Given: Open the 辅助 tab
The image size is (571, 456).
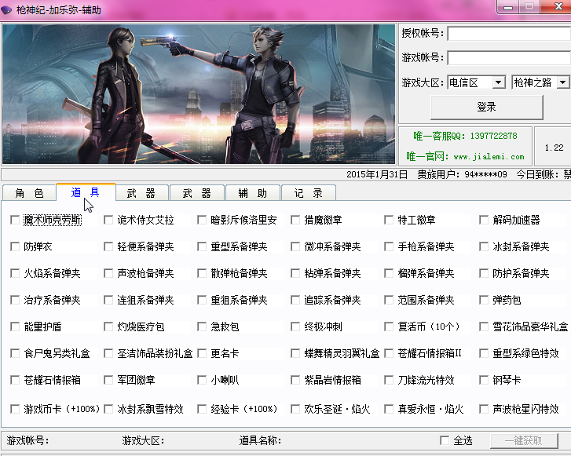Looking at the screenshot, I should pos(253,193).
